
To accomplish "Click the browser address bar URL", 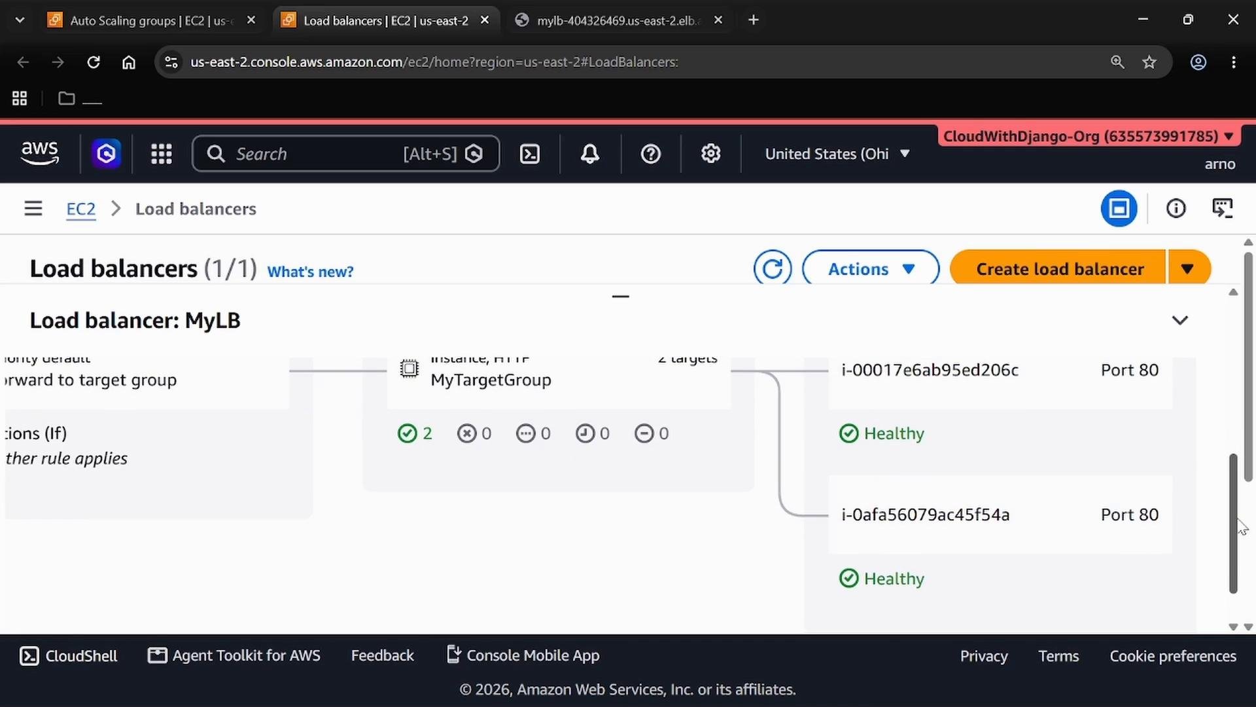I will pos(434,62).
